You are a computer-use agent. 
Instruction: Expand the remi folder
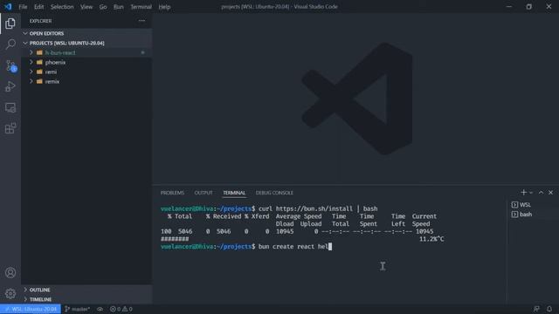click(31, 72)
